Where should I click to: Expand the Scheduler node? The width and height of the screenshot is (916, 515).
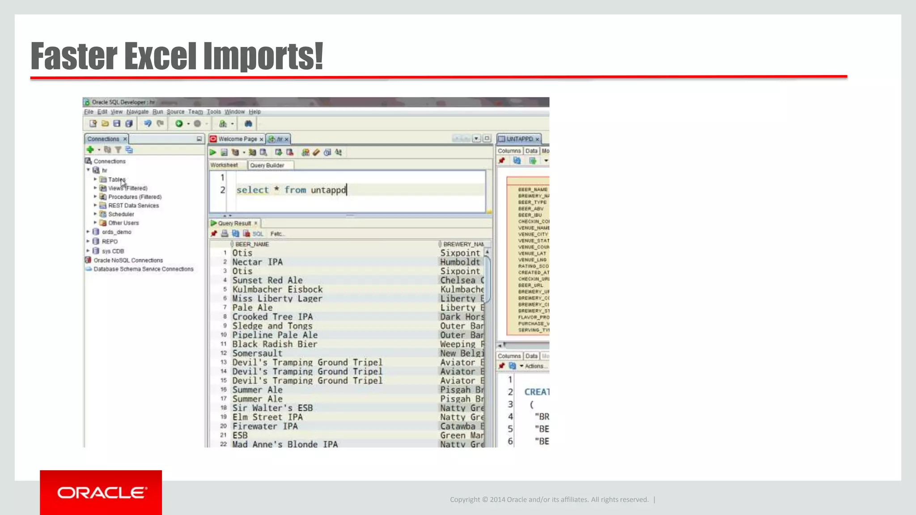95,214
